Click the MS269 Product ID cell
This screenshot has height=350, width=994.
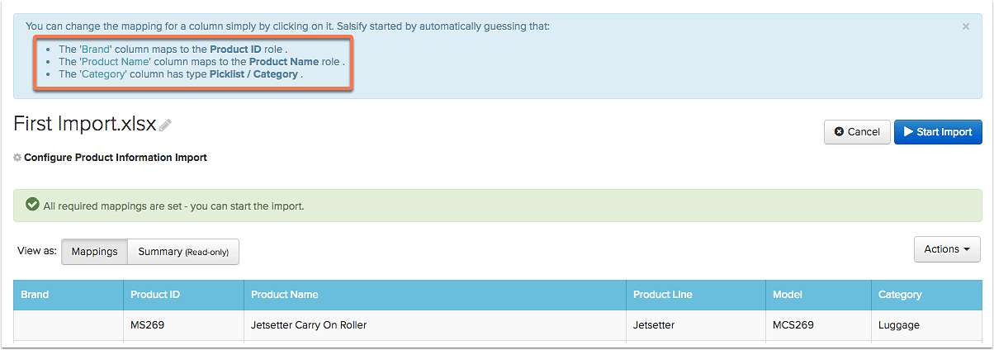click(183, 325)
